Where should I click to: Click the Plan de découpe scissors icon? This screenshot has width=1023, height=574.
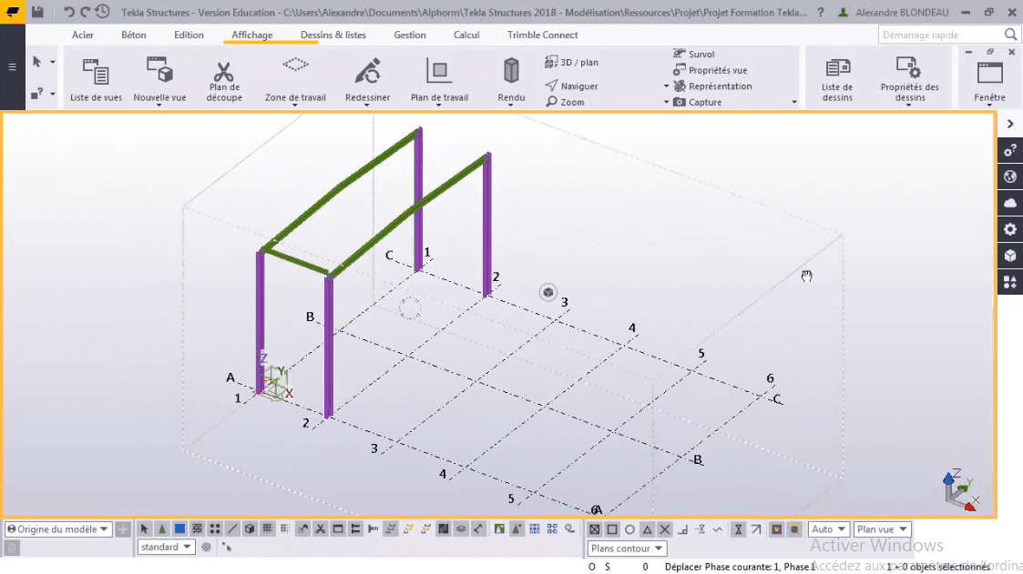(224, 70)
